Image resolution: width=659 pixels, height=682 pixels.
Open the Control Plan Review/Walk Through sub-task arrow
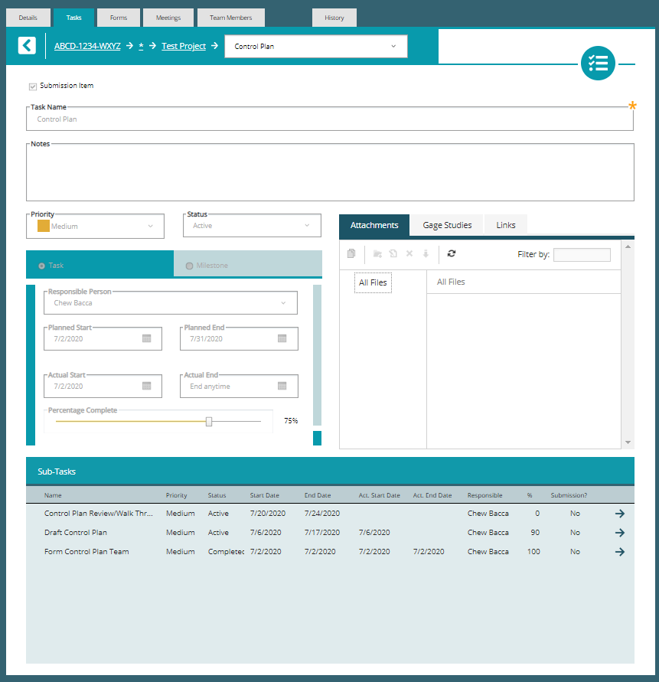[x=620, y=513]
